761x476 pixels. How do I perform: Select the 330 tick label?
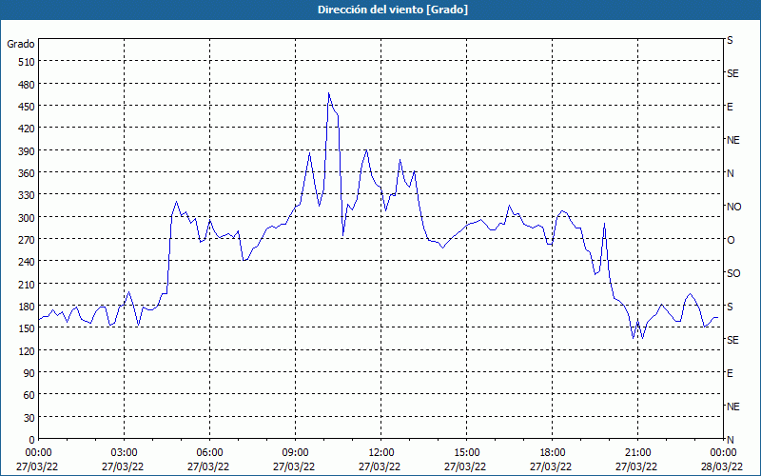(27, 195)
